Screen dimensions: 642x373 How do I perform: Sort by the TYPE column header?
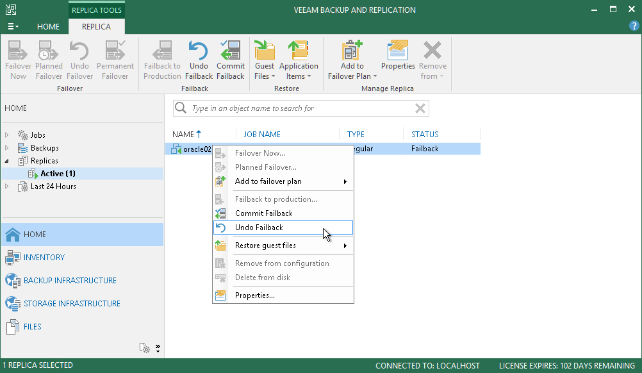356,135
